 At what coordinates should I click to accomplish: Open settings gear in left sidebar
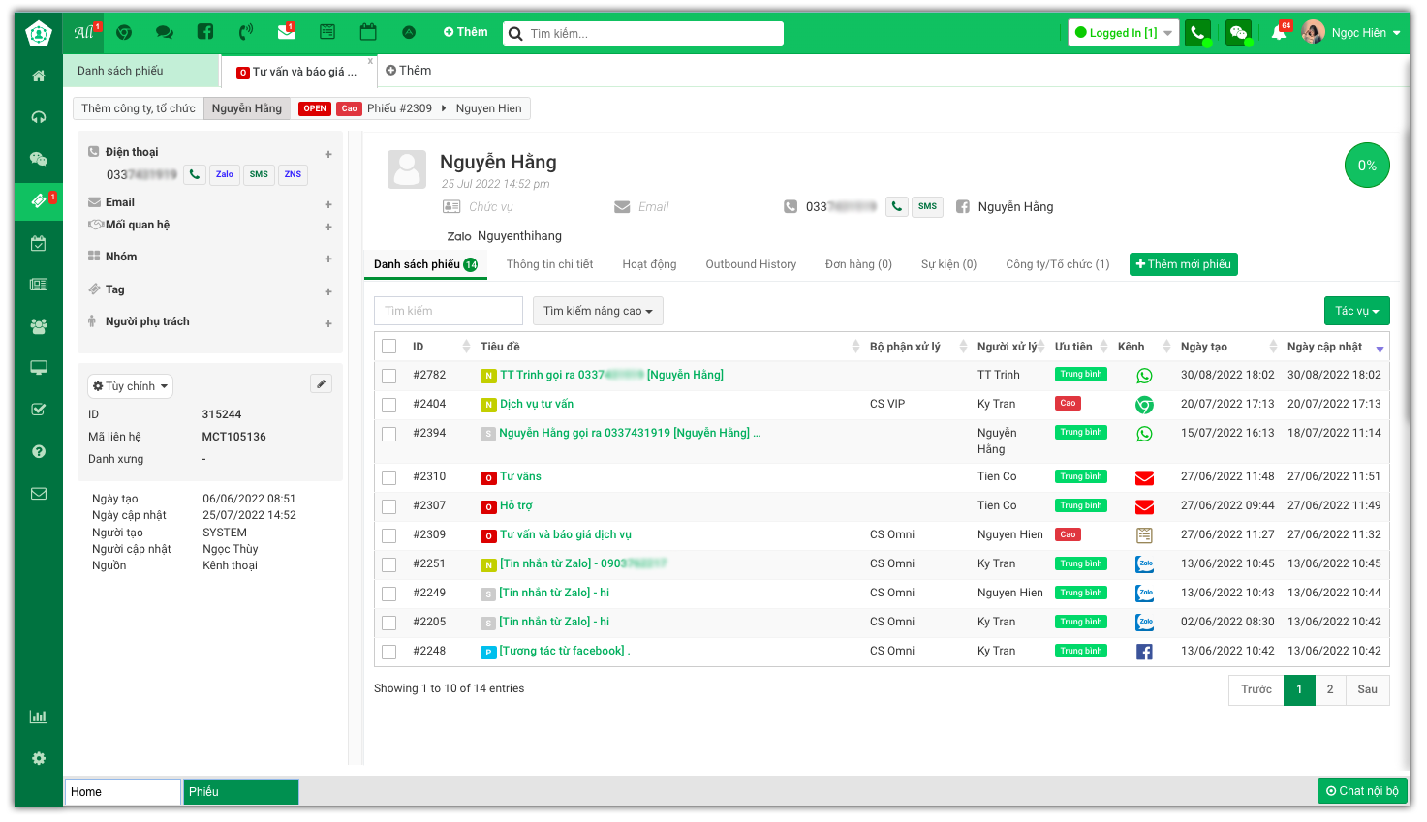(39, 758)
